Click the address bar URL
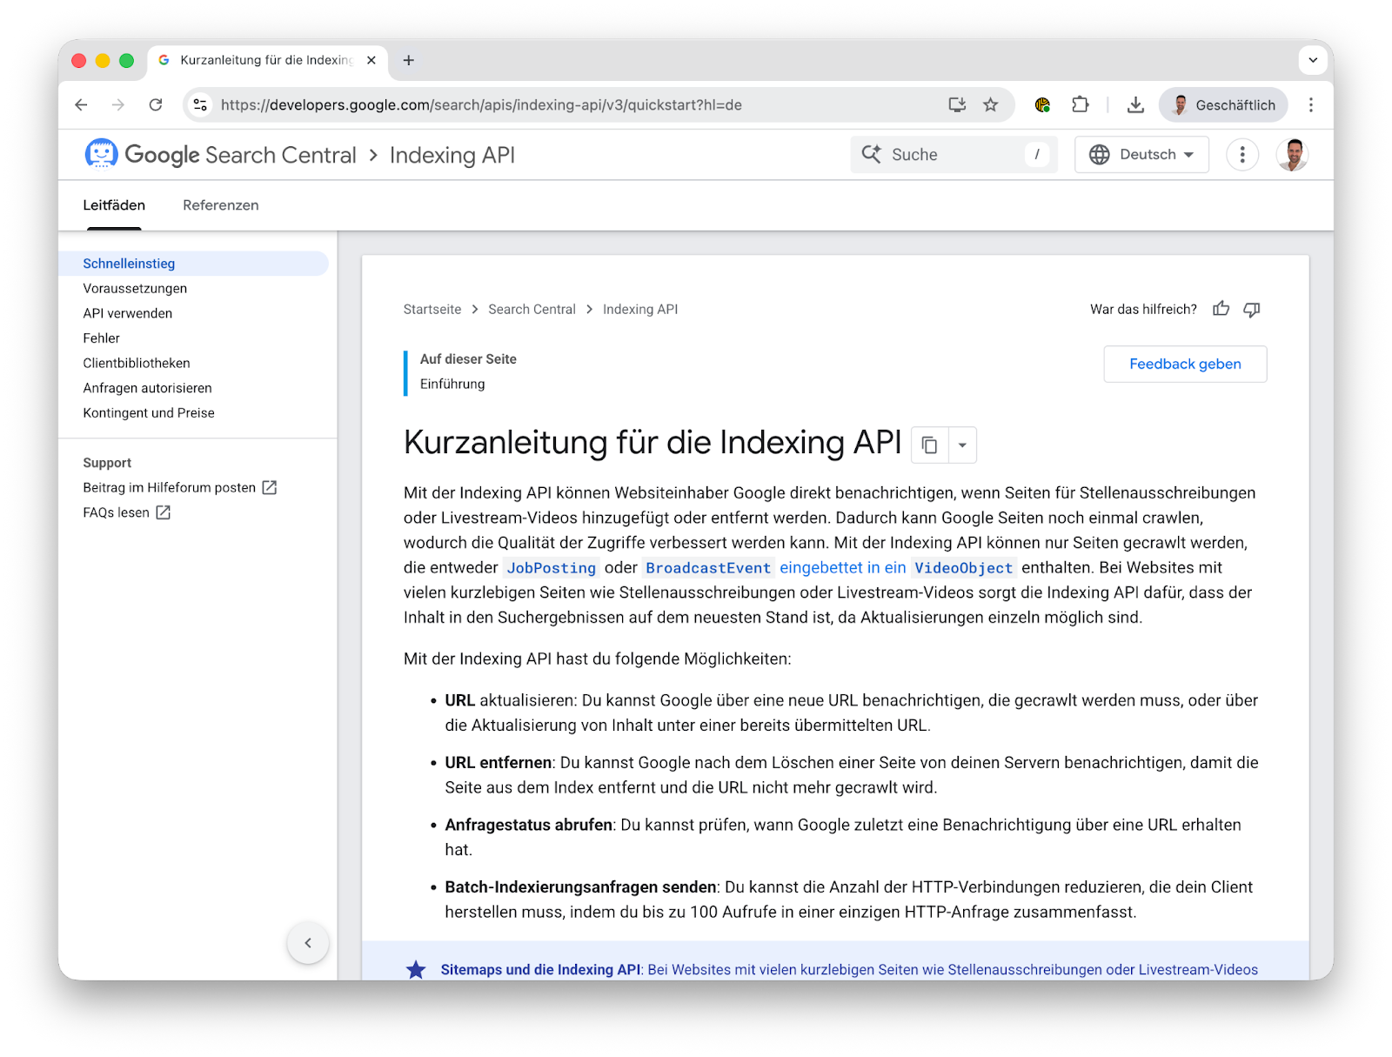 point(481,105)
